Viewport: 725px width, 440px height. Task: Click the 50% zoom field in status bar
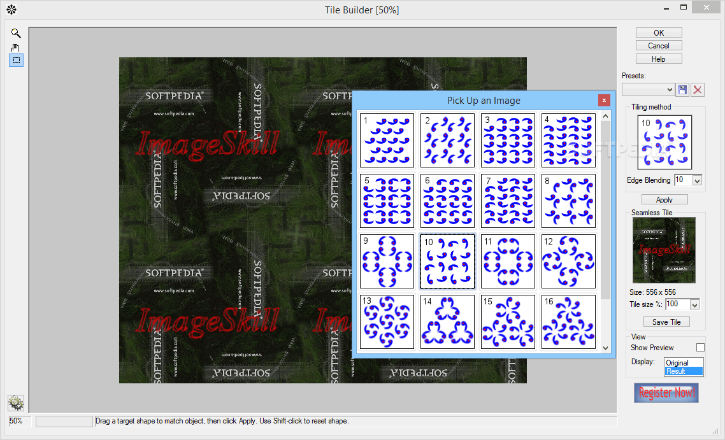click(20, 421)
